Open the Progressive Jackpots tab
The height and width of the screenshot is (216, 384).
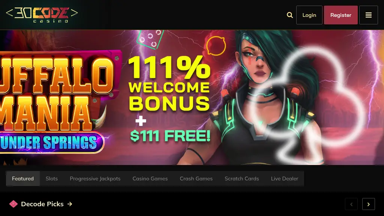[95, 178]
